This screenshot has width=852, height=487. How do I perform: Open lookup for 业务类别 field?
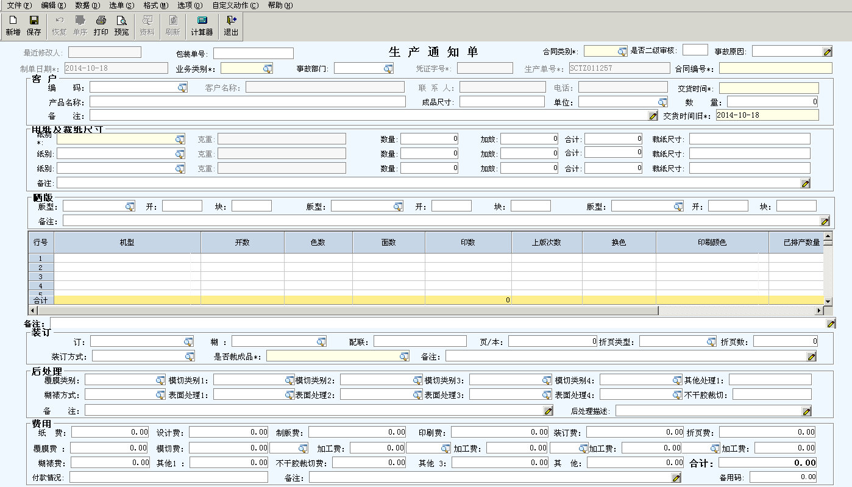point(267,69)
